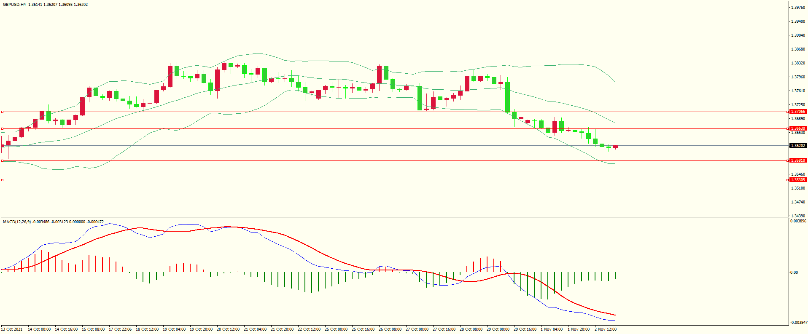Click the 1.39750 price axis label
808x334 pixels.
[x=798, y=8]
